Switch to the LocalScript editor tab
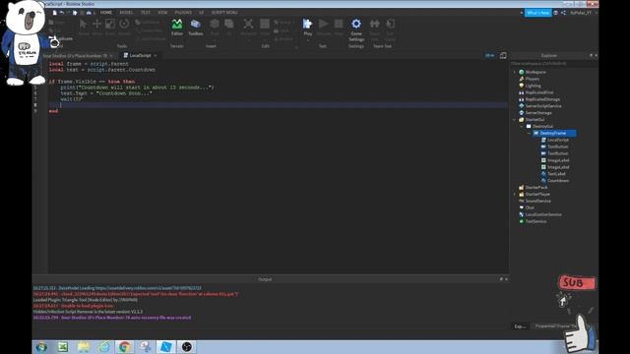The image size is (630, 354). click(x=140, y=55)
